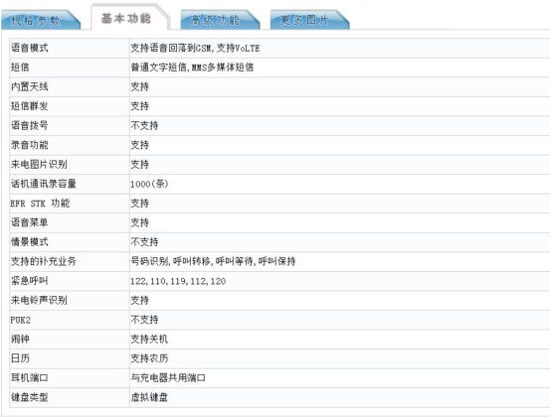Open the 更多图片 tab

pyautogui.click(x=304, y=20)
